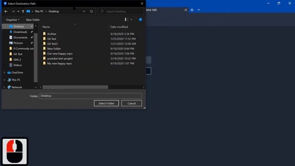The width and height of the screenshot is (295, 166).
Task: Create a New folder
Action: click(x=33, y=20)
